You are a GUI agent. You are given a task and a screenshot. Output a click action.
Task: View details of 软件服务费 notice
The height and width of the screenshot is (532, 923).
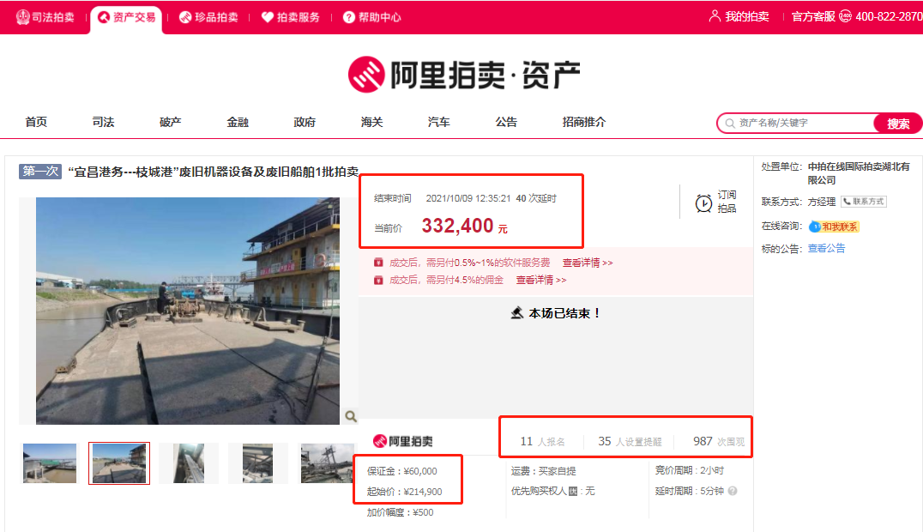pos(588,263)
